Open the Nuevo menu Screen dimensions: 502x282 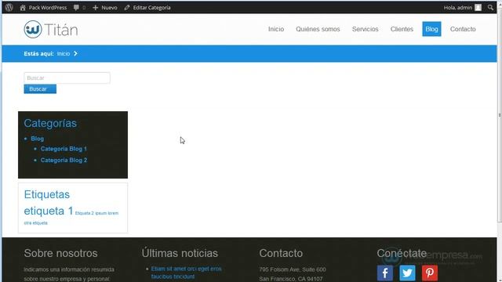(104, 7)
